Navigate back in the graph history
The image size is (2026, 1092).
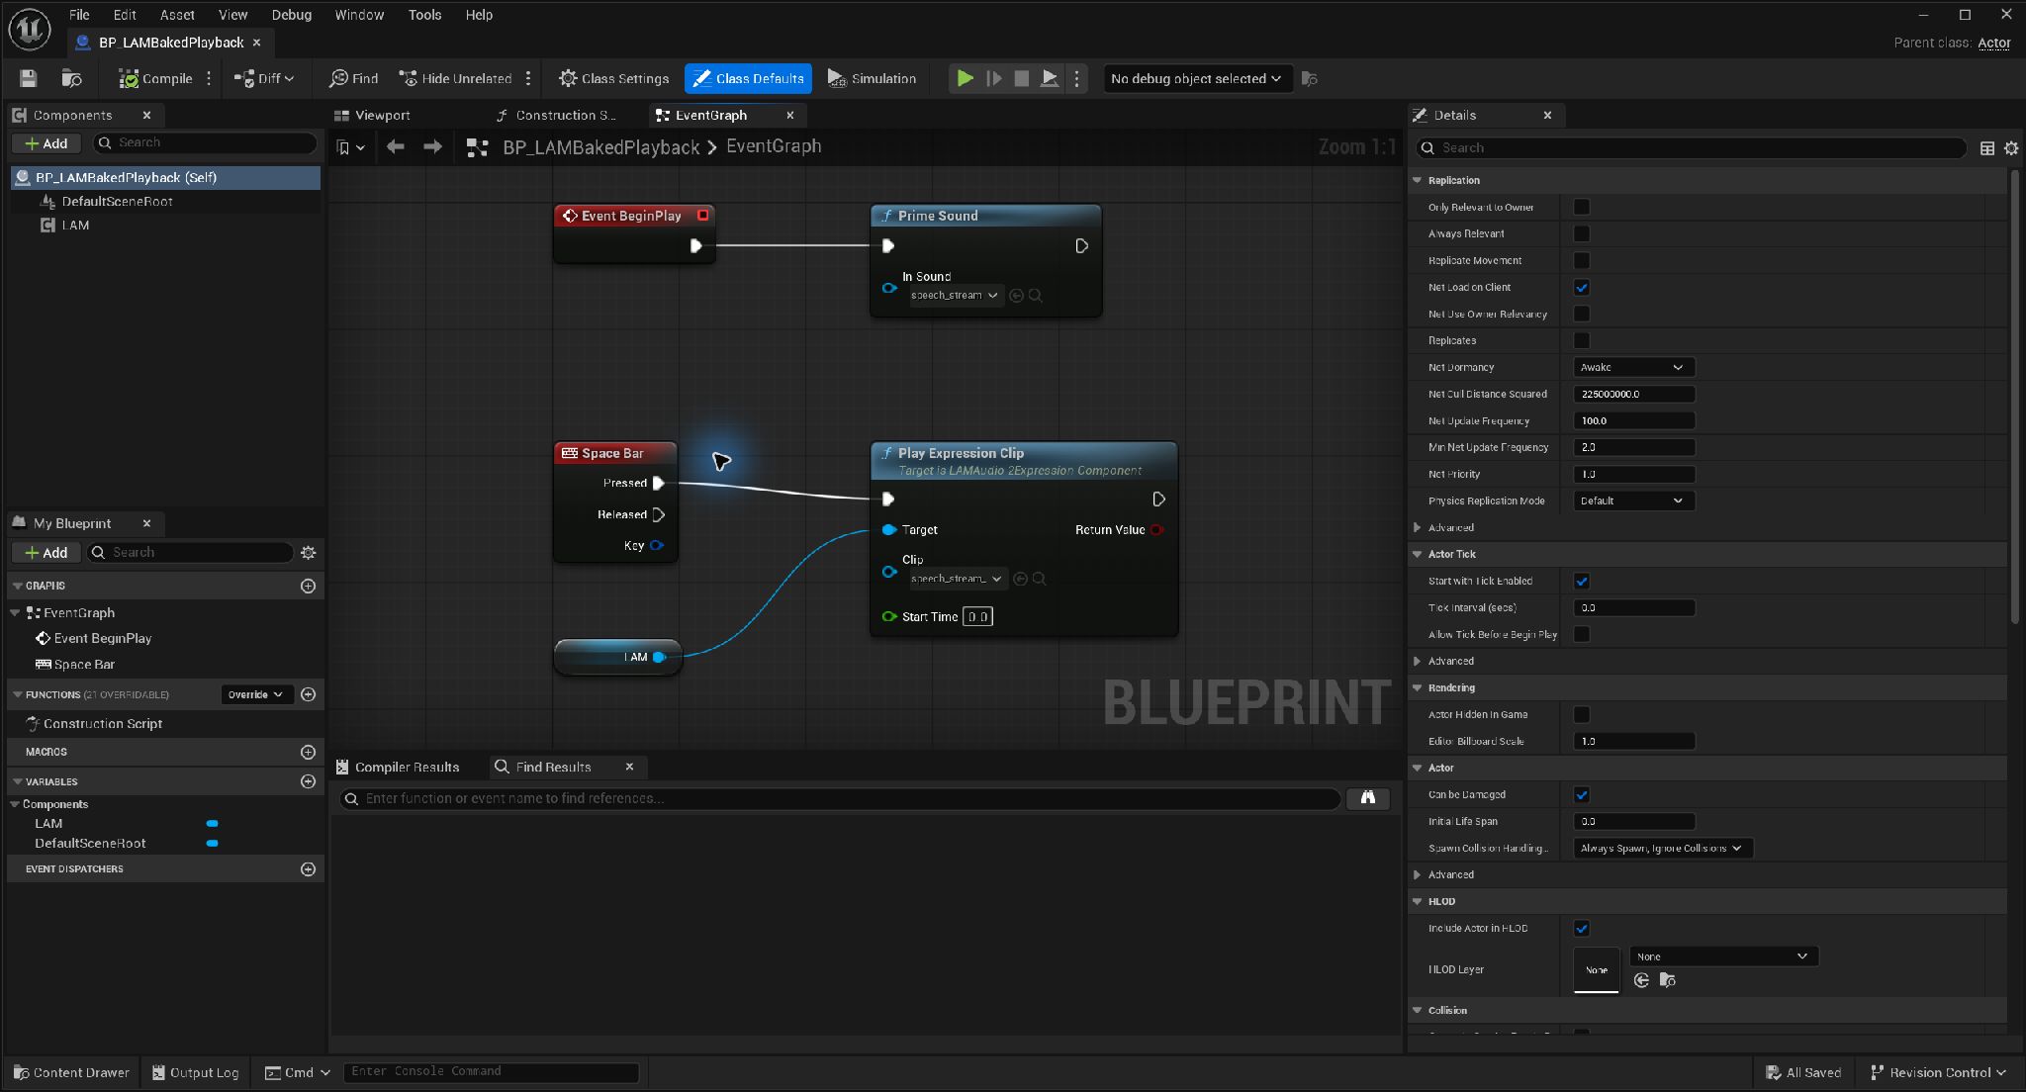396,147
